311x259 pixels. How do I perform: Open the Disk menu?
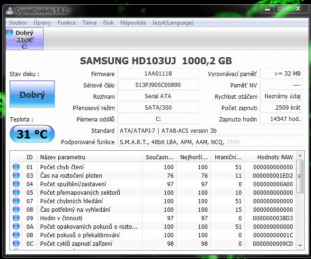(x=108, y=22)
